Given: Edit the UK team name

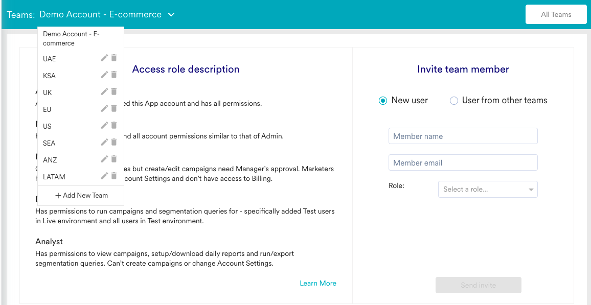Looking at the screenshot, I should point(104,91).
